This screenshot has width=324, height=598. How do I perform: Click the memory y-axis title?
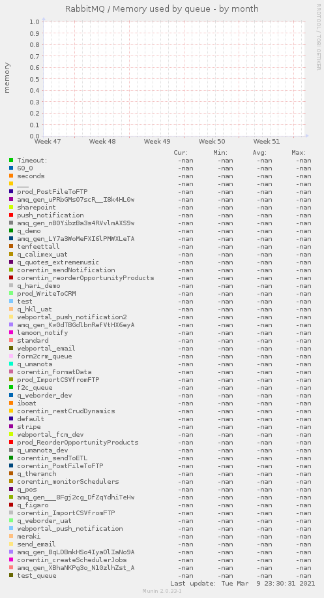click(x=7, y=78)
